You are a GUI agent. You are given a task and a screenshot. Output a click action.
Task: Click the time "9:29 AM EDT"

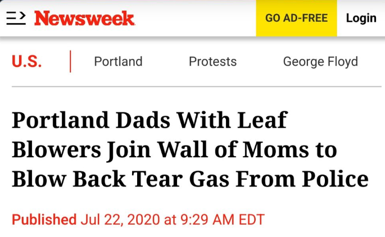(223, 220)
